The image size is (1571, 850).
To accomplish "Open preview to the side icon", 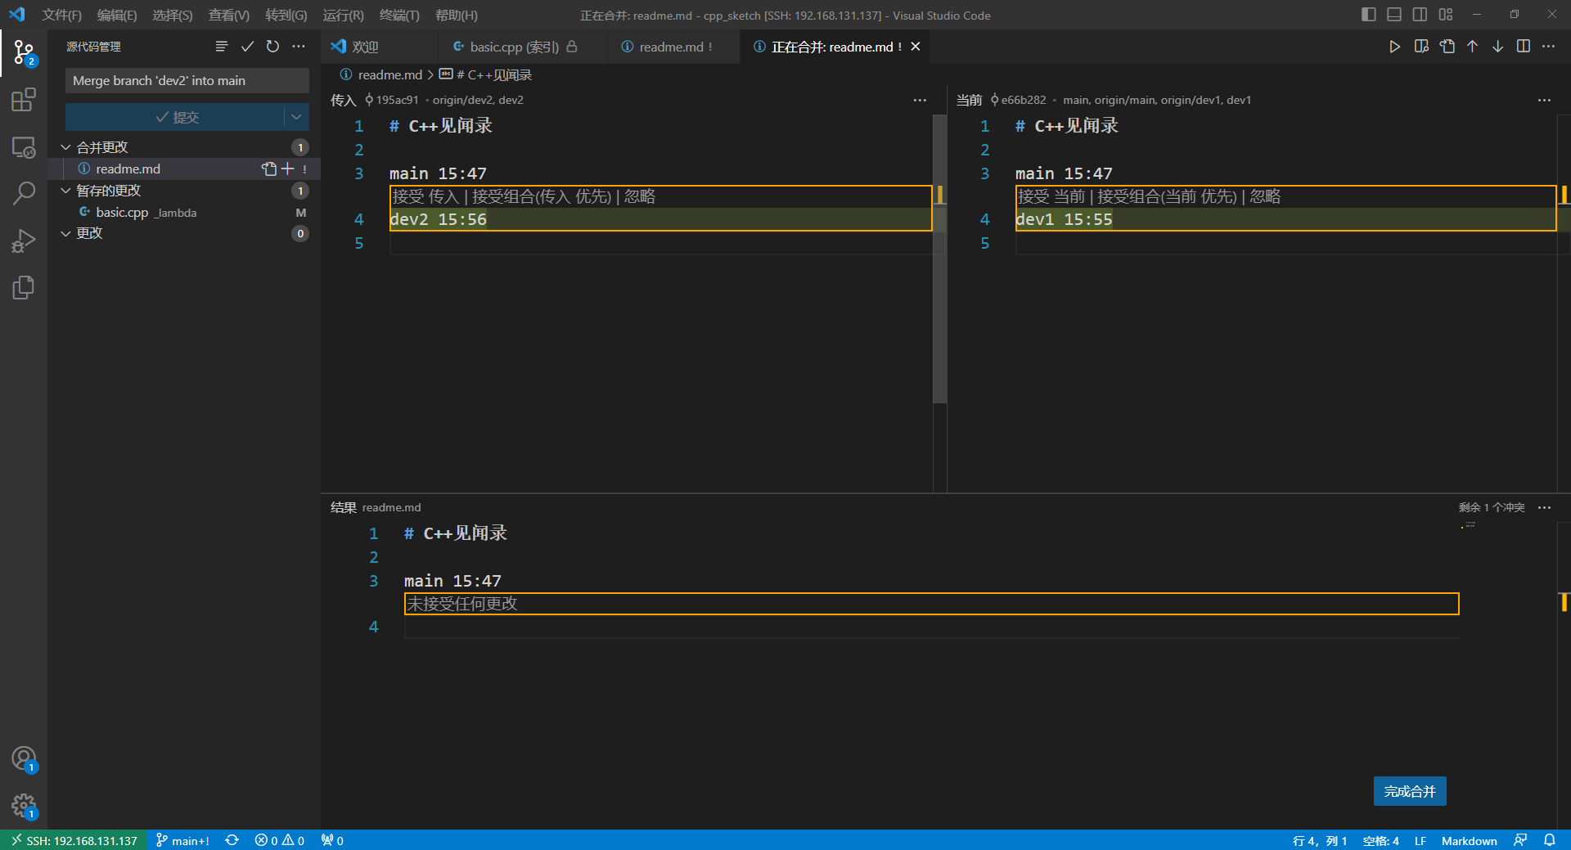I will pyautogui.click(x=1421, y=47).
